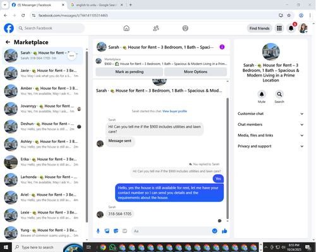Open the Friends icon in top navigation
The height and width of the screenshot is (252, 316).
[156, 28]
